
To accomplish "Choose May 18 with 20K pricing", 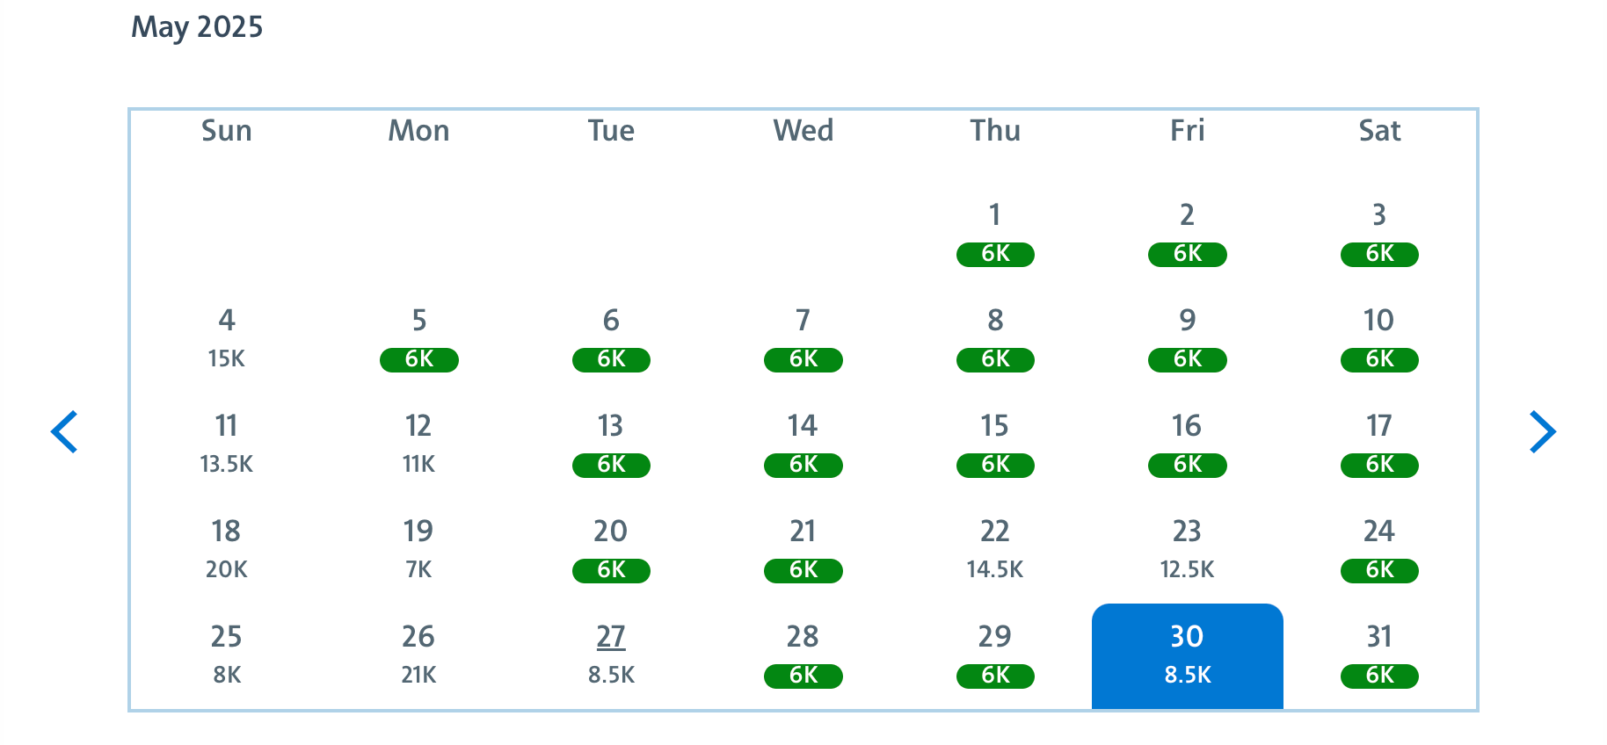I will [226, 549].
